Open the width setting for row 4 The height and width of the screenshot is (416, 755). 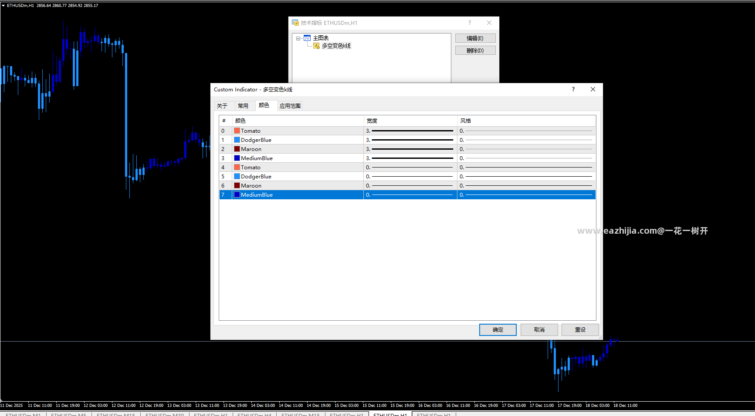410,167
